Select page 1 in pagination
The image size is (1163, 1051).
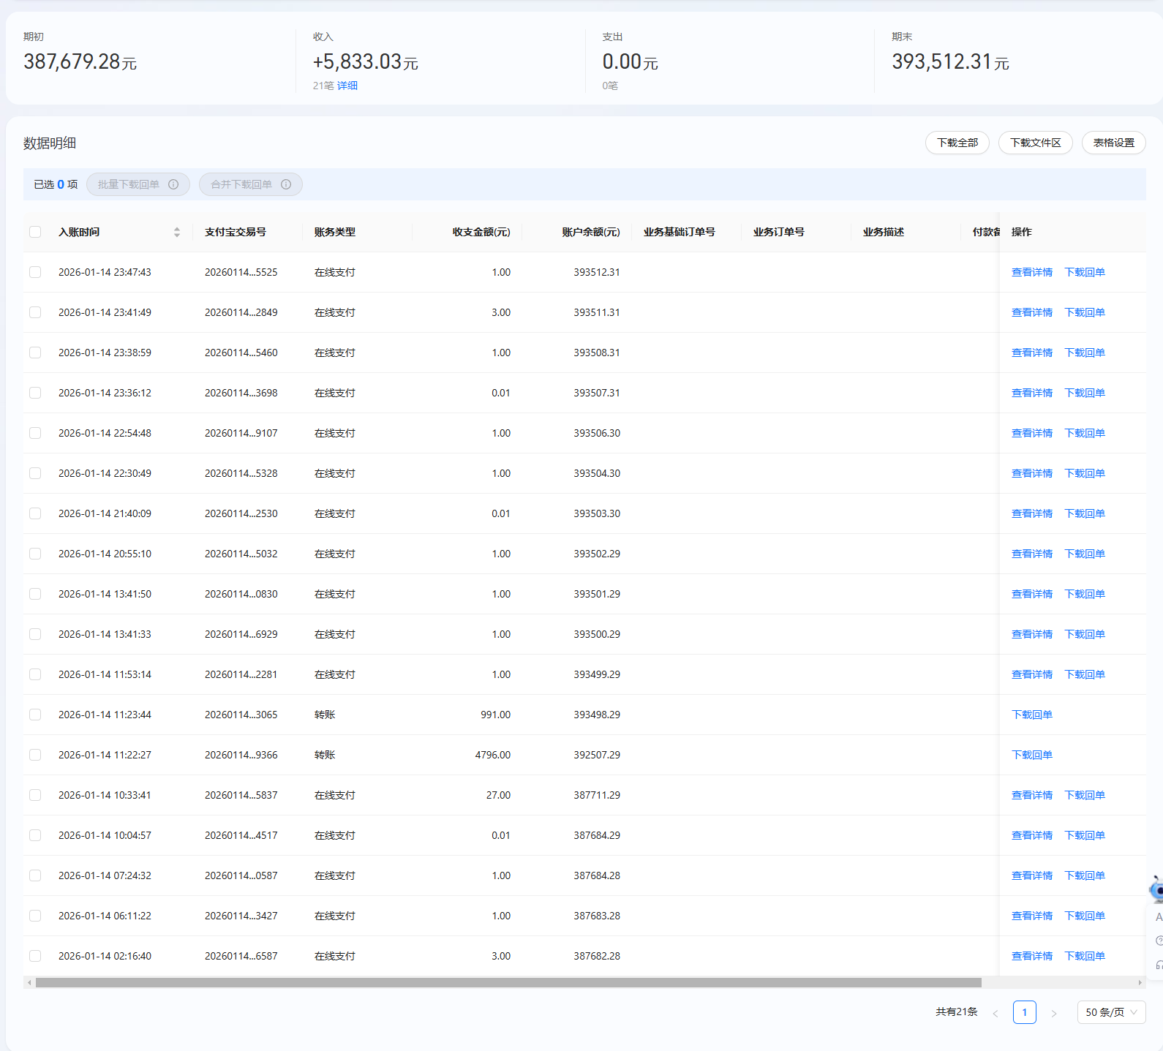(1024, 1012)
